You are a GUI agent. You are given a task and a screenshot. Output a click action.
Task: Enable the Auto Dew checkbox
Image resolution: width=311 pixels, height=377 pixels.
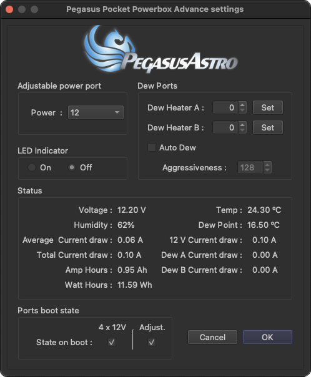(x=152, y=147)
